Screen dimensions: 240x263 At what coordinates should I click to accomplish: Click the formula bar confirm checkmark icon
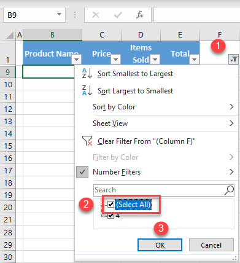[118, 15]
